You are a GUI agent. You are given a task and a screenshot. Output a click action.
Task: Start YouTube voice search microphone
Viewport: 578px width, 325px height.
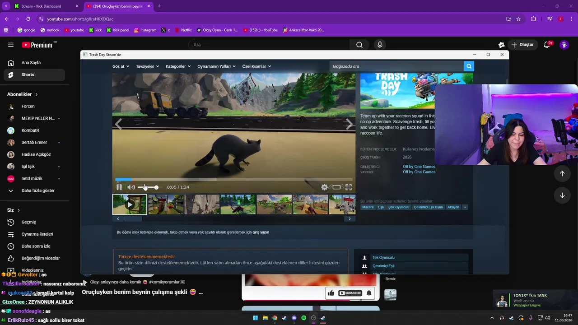point(380,45)
